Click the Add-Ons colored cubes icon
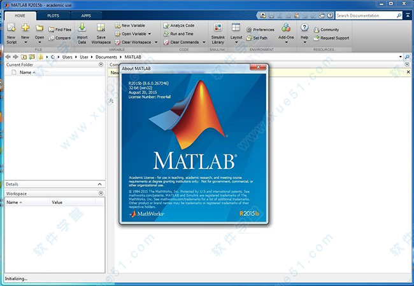The width and height of the screenshot is (414, 286). tap(286, 27)
